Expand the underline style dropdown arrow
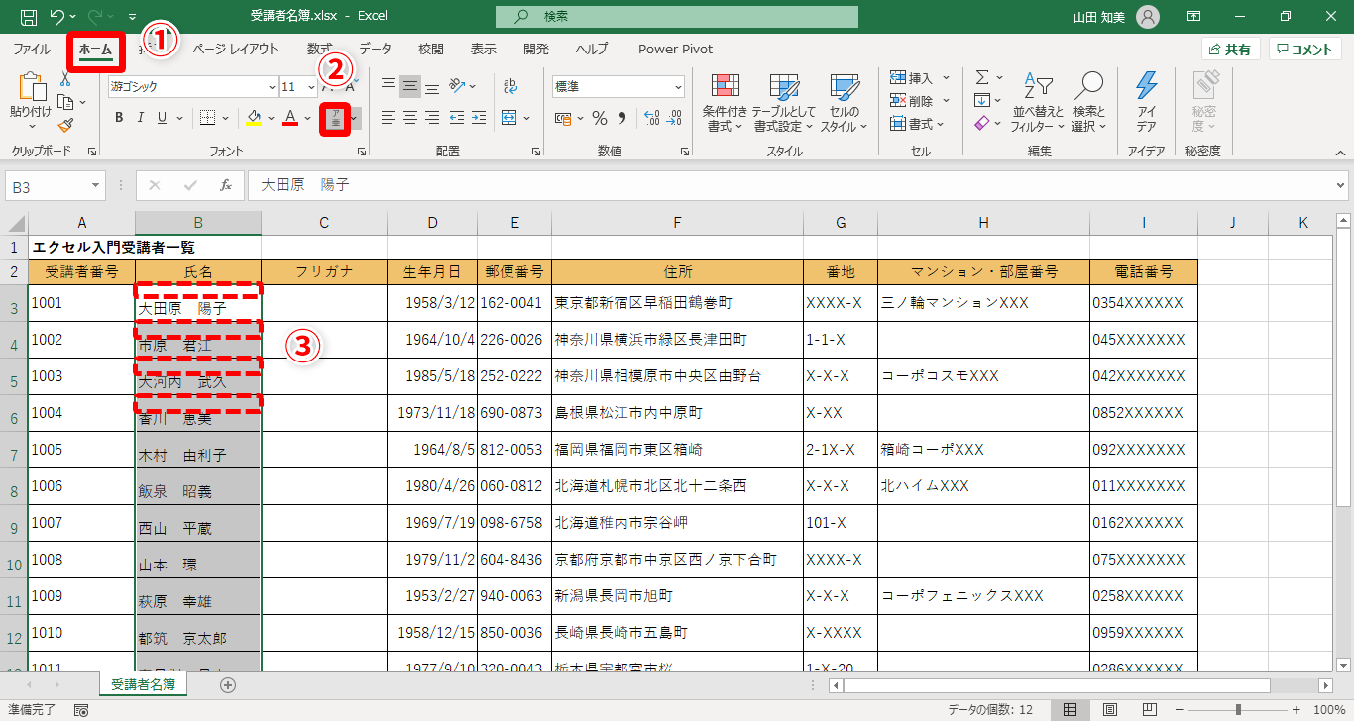 (179, 118)
